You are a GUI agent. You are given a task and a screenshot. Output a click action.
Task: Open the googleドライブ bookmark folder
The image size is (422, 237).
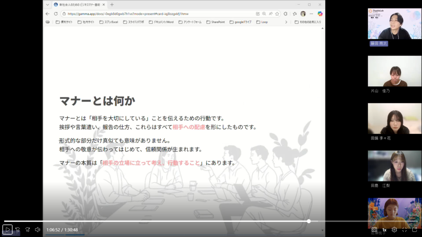point(240,22)
